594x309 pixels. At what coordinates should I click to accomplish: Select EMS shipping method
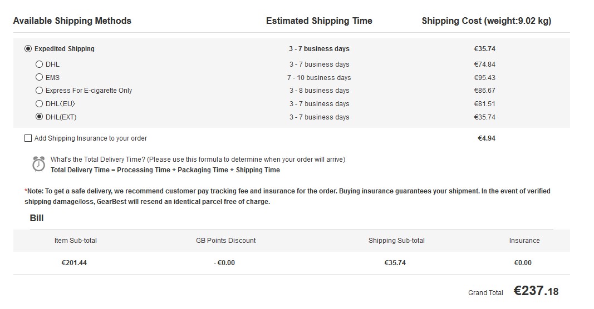(x=39, y=77)
